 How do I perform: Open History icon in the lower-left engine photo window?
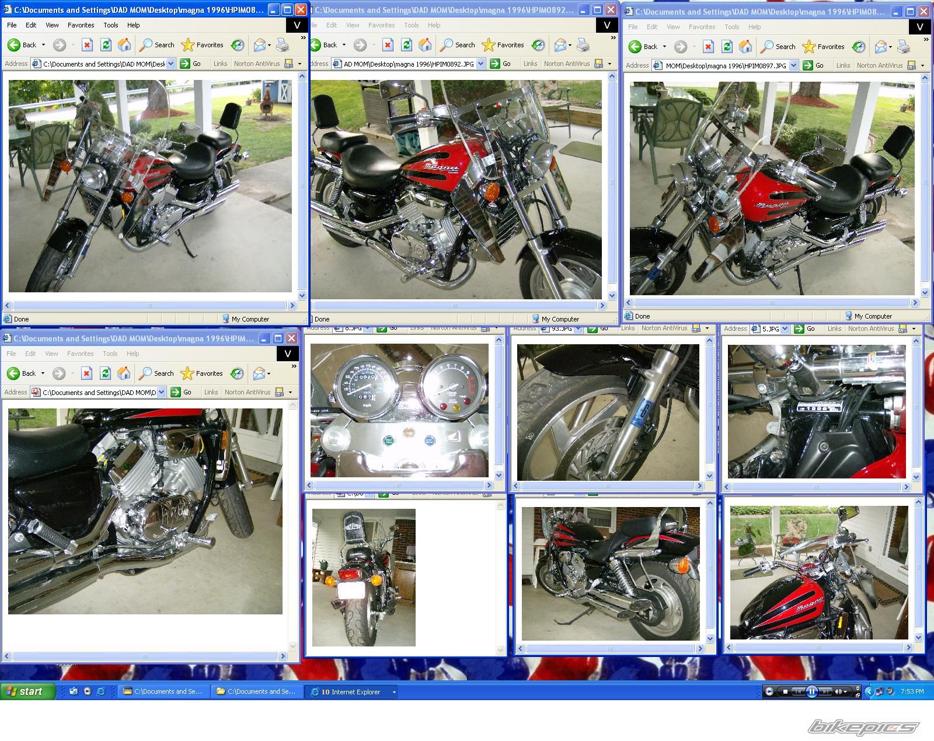236,373
